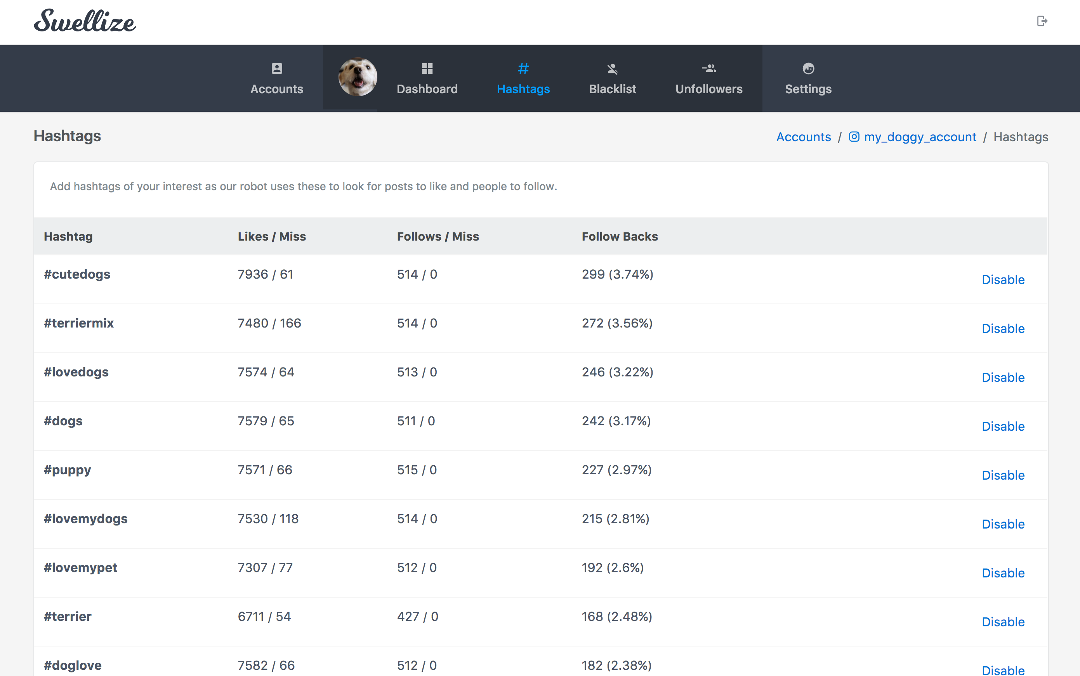This screenshot has width=1080, height=676.
Task: Open the my_doggy_account breadcrumb link
Action: point(919,137)
